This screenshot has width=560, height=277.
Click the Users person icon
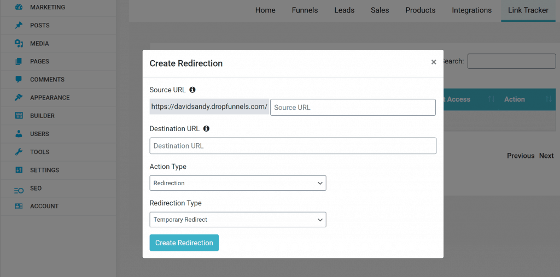19,134
